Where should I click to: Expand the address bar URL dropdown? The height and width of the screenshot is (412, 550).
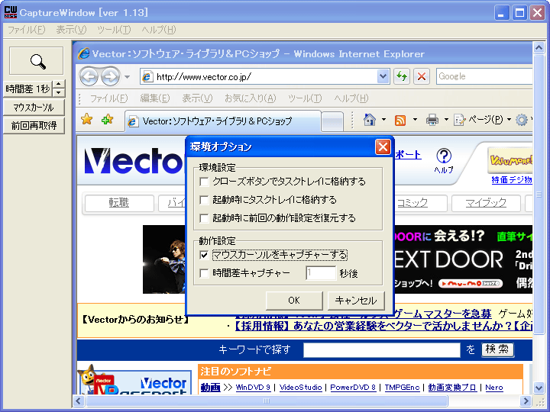(383, 76)
